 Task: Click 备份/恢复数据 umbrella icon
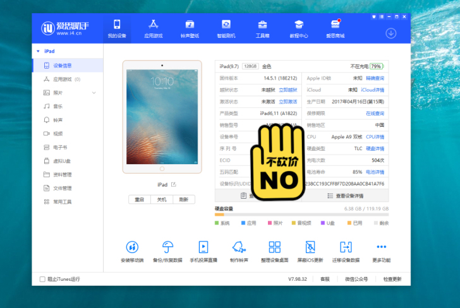coord(168,247)
